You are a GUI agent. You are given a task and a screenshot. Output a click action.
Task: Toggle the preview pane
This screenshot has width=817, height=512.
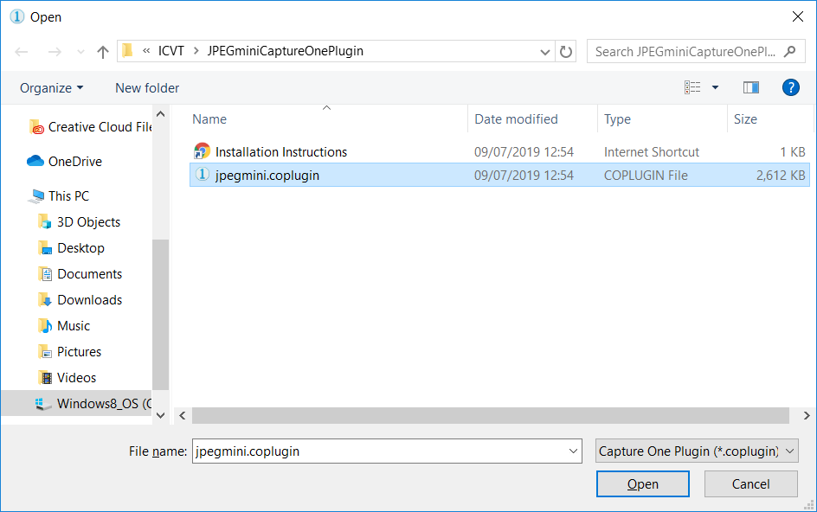coord(751,87)
